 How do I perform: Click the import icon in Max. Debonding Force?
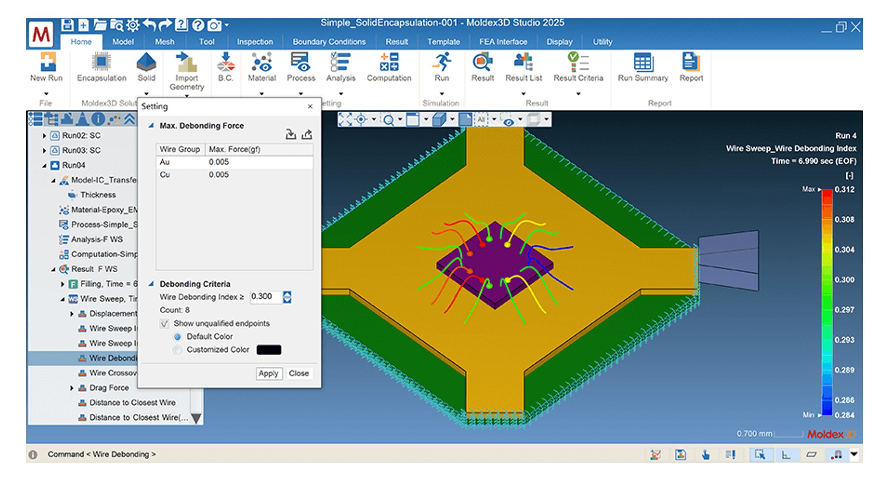point(291,134)
